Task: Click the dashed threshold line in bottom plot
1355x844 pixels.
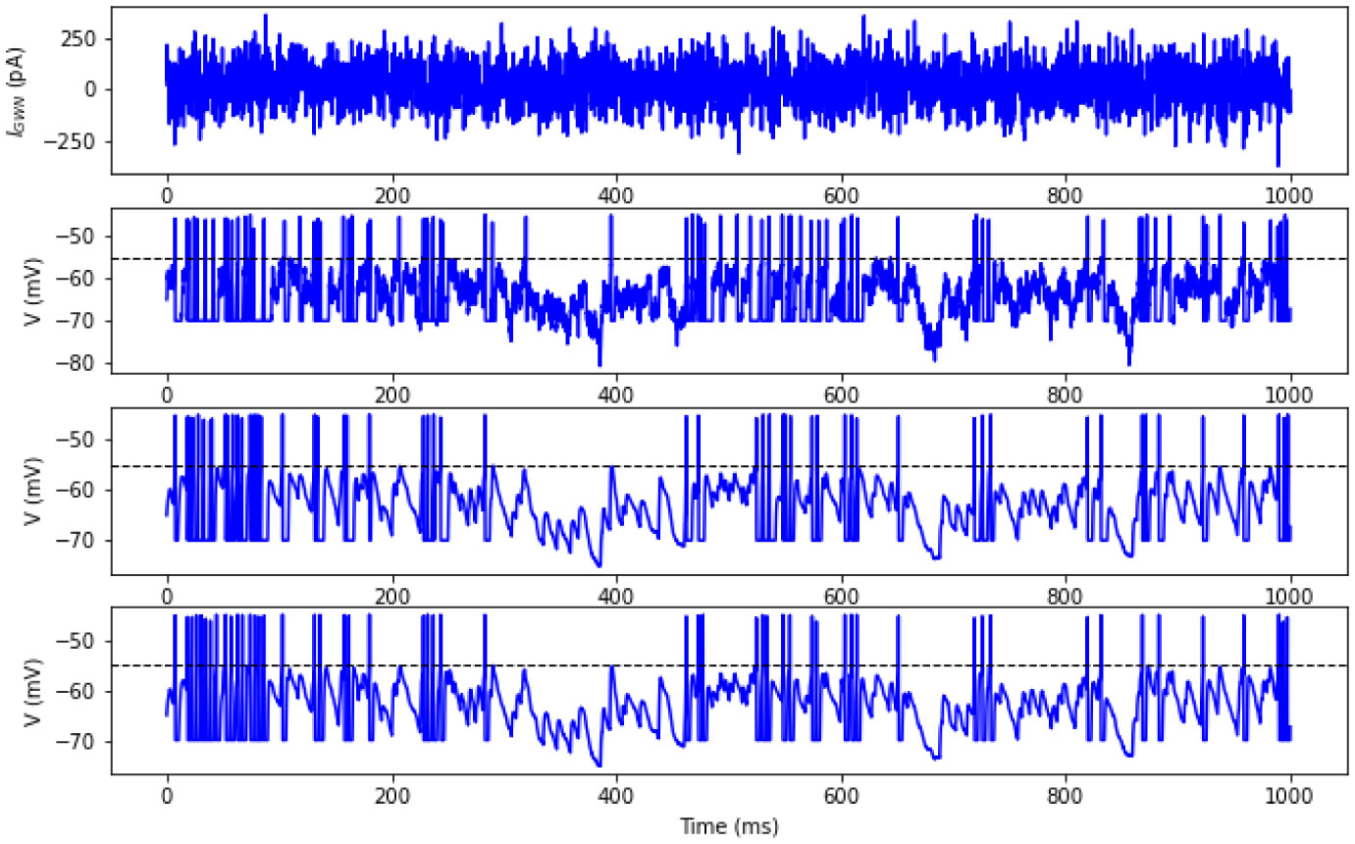Action: tap(687, 665)
